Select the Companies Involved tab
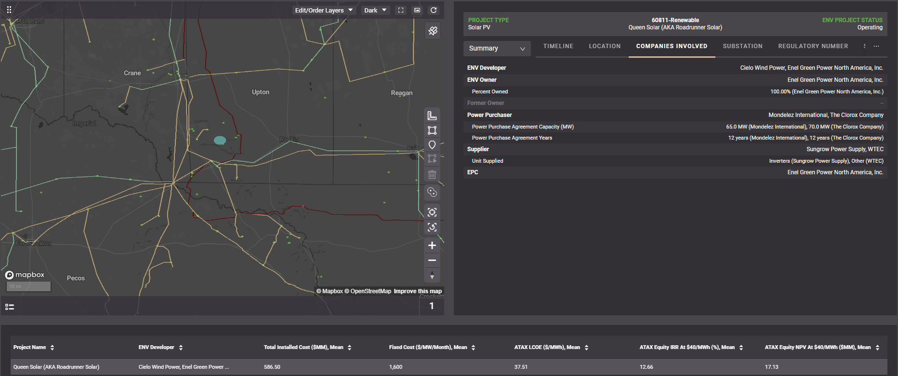The height and width of the screenshot is (376, 898). point(672,46)
